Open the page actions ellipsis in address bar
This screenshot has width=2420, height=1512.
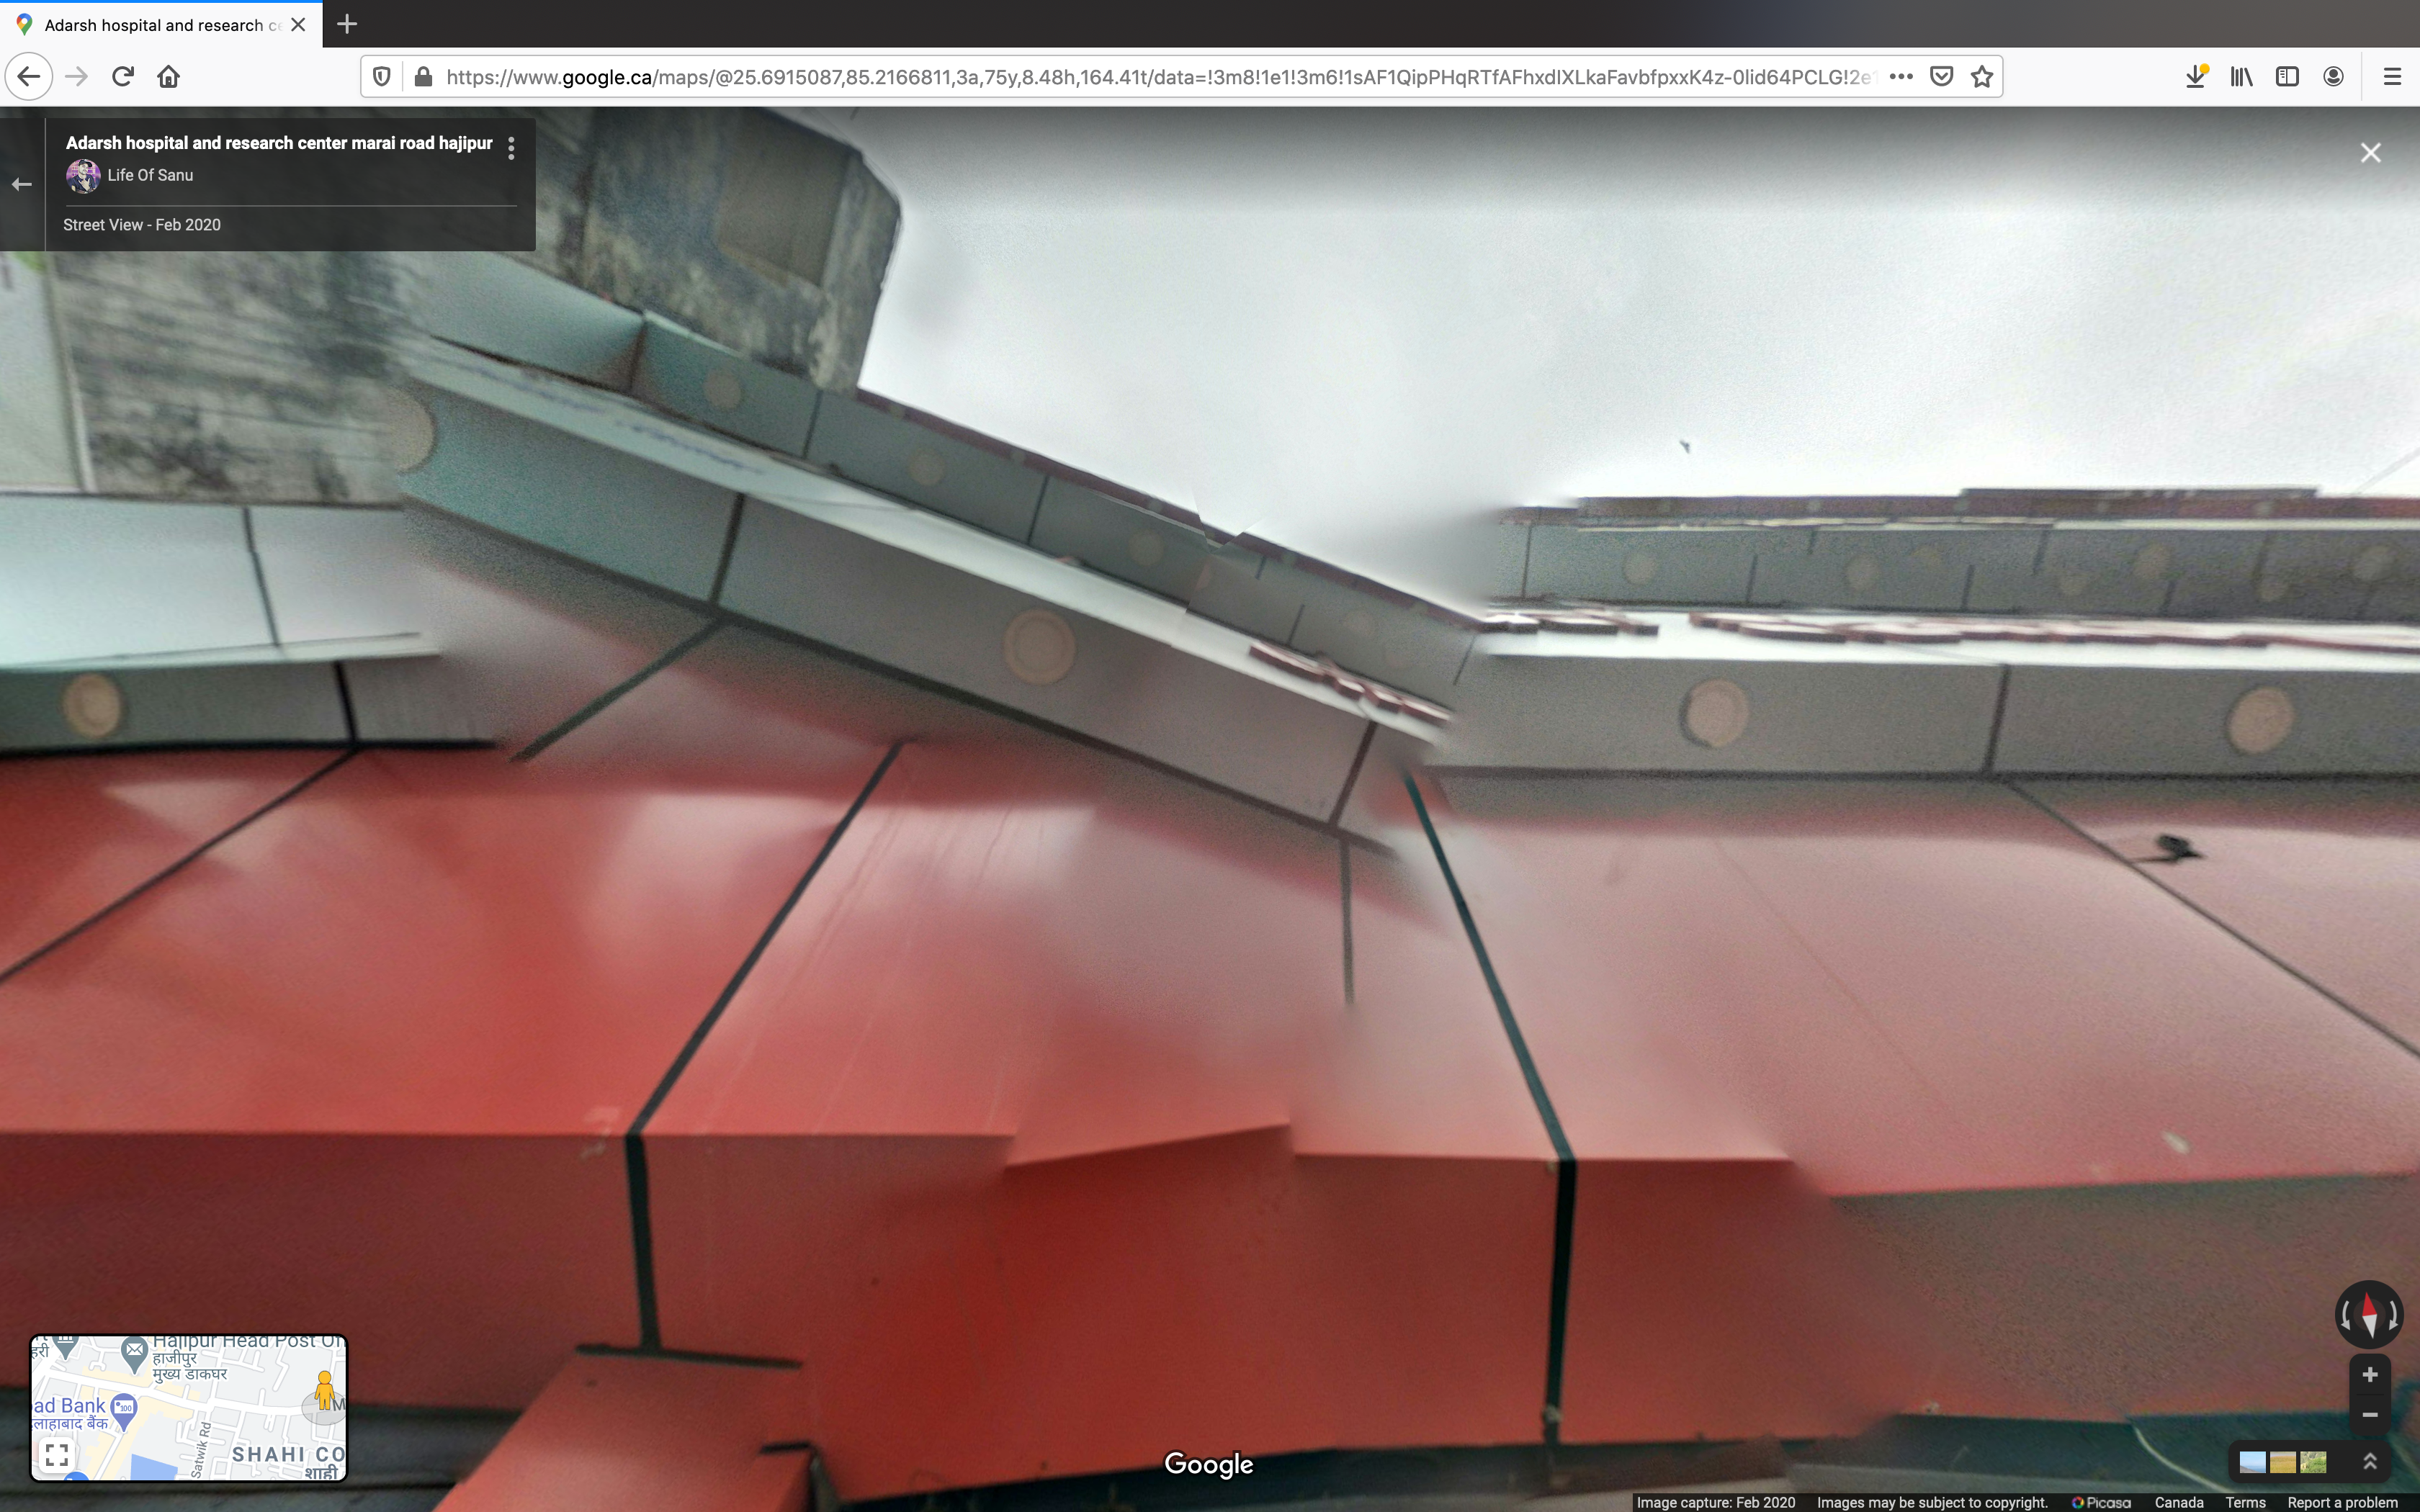(x=1901, y=77)
